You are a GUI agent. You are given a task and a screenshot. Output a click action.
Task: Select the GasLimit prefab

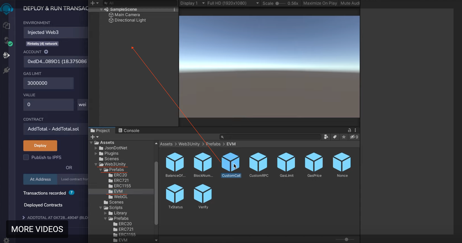pos(287,165)
